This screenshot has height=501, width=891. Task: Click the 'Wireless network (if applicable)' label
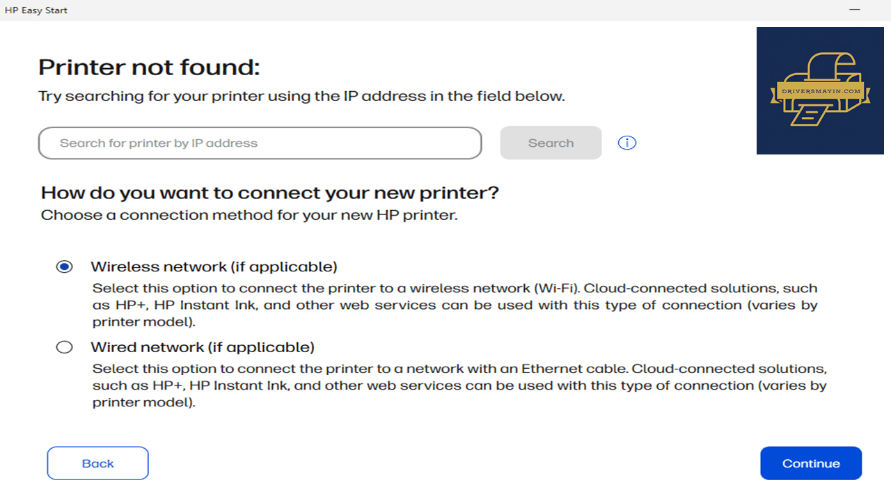point(214,267)
